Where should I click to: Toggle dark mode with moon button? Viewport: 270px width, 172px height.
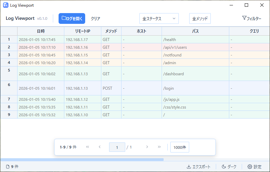pyautogui.click(x=229, y=167)
